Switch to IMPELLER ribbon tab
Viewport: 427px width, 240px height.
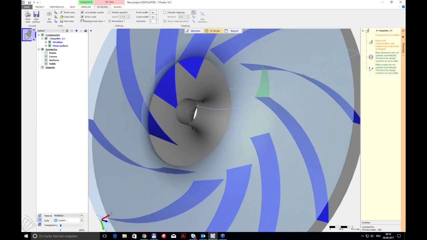coord(86,7)
